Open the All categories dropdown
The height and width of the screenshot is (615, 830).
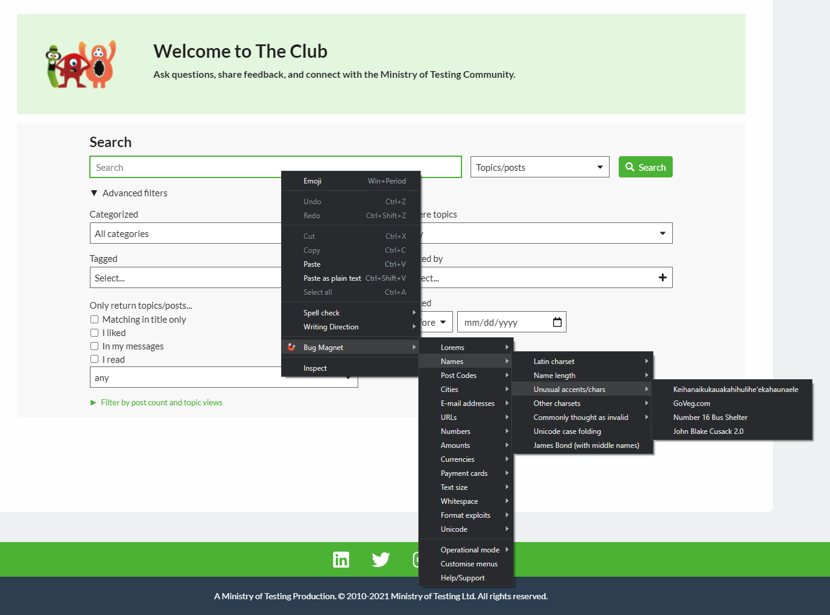pyautogui.click(x=185, y=233)
